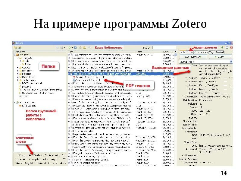Expand the Projects collection
241x181 pixels.
coord(17,58)
